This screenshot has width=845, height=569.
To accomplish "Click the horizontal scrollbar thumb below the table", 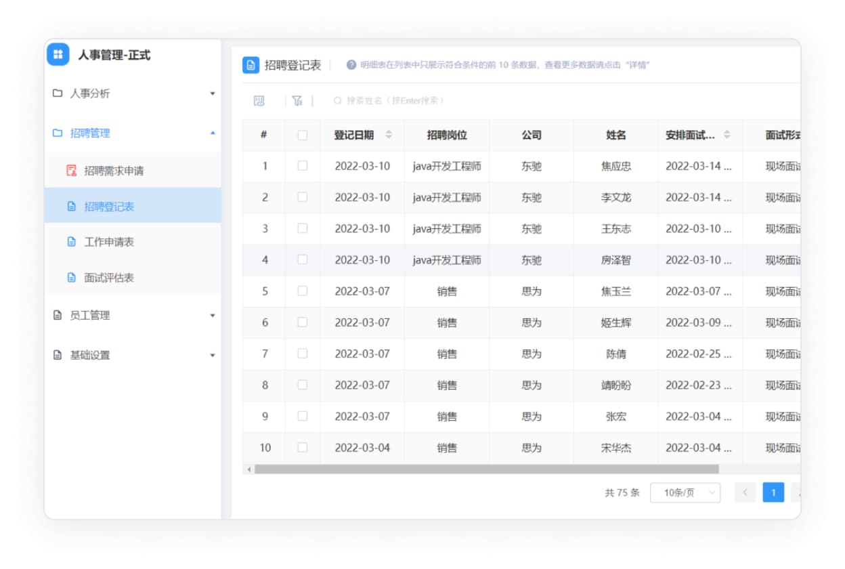I will (486, 469).
